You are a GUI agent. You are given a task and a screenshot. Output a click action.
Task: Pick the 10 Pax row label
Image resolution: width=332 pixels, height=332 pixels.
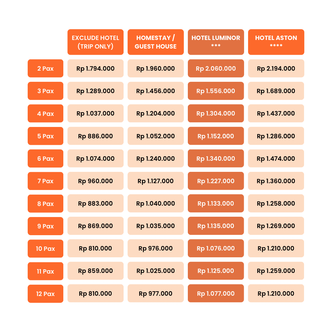tap(45, 249)
